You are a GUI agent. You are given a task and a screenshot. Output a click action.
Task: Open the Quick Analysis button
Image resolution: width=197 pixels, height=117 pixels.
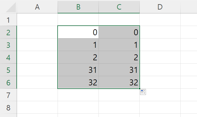(143, 92)
